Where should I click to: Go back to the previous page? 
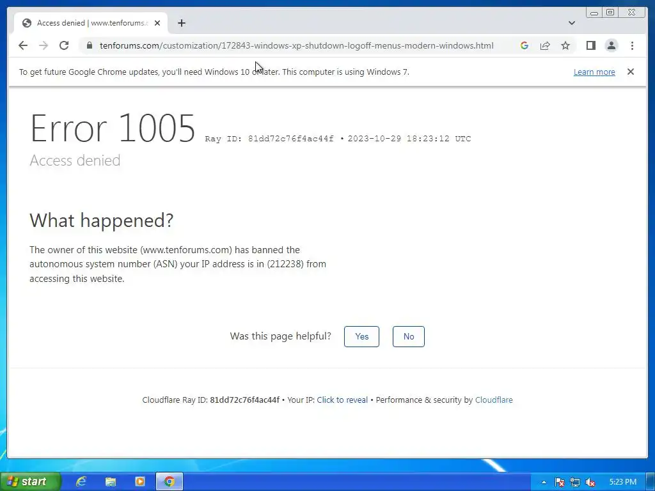coord(23,45)
